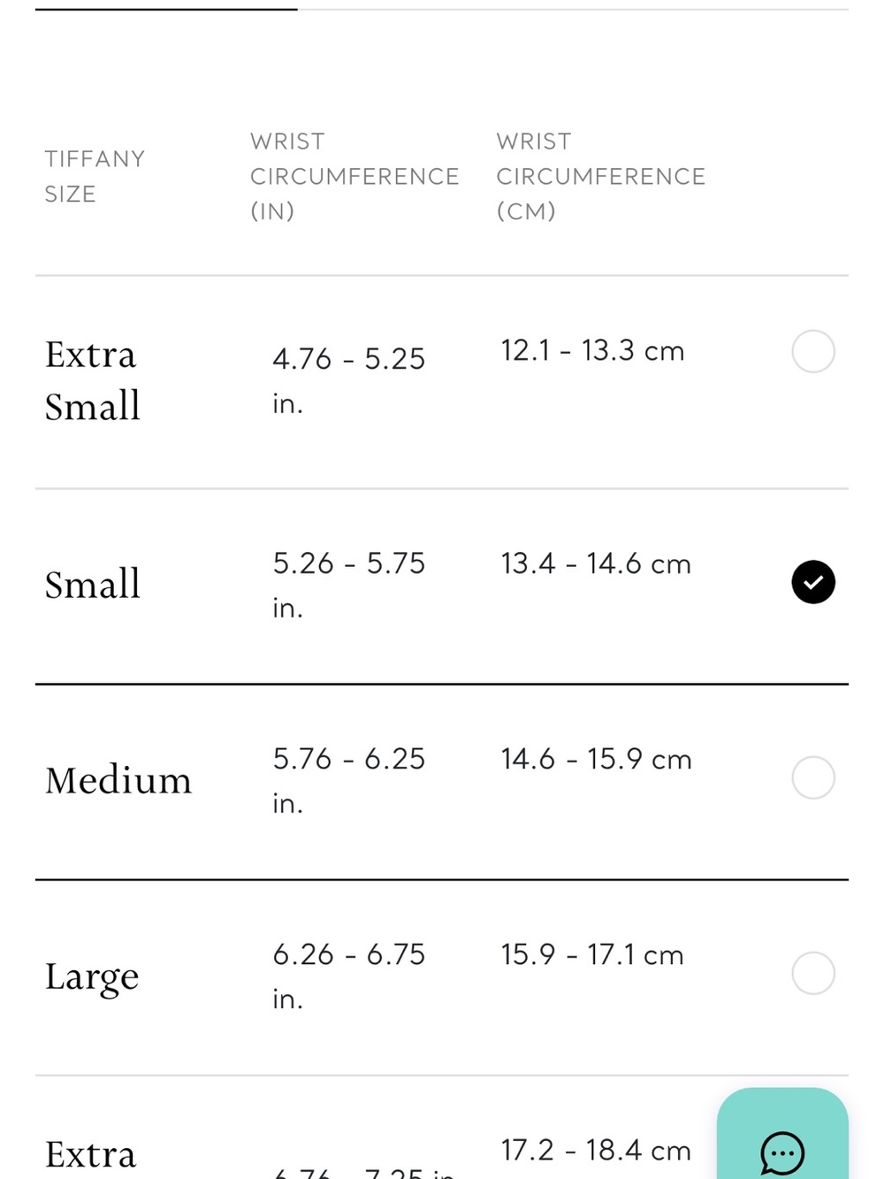Click the Tiffany Size column header
Viewport: 884px width, 1179px height.
[x=95, y=176]
